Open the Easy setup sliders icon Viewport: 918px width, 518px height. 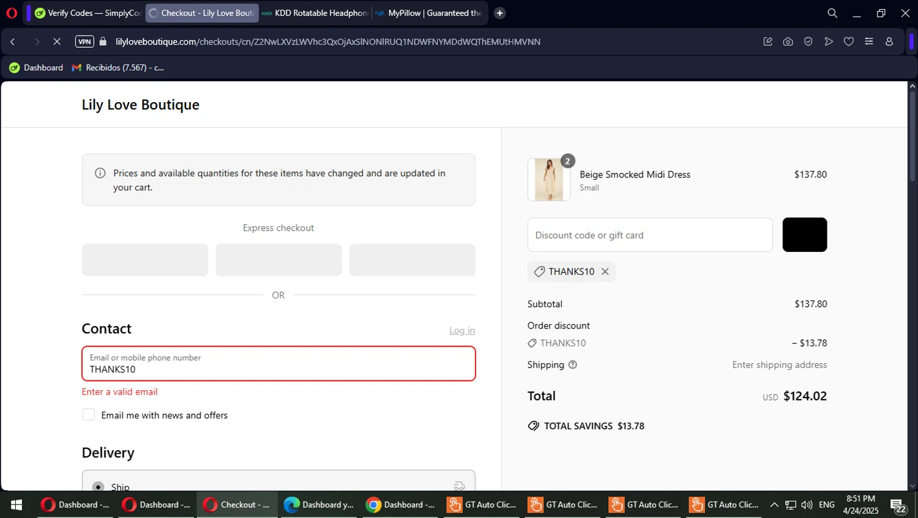[868, 42]
